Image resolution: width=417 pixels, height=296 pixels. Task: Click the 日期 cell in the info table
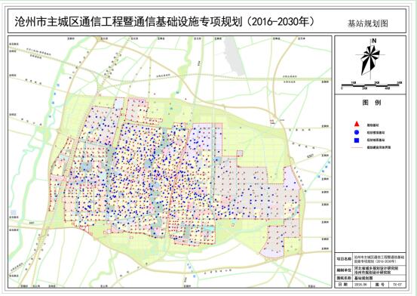coord(343,285)
